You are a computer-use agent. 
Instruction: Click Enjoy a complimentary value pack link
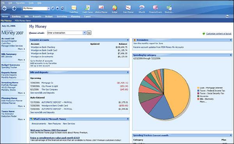point(55,138)
